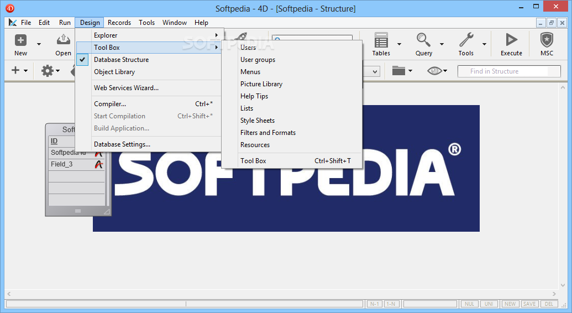
Task: Select Filters and Formats entry
Action: [292, 133]
